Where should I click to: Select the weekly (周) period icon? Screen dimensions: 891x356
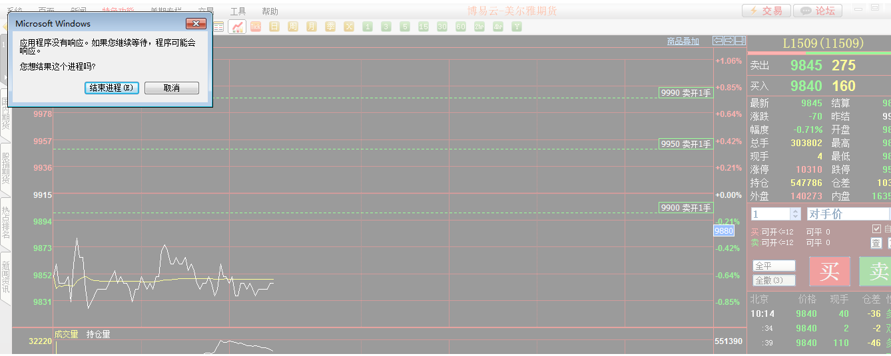293,27
